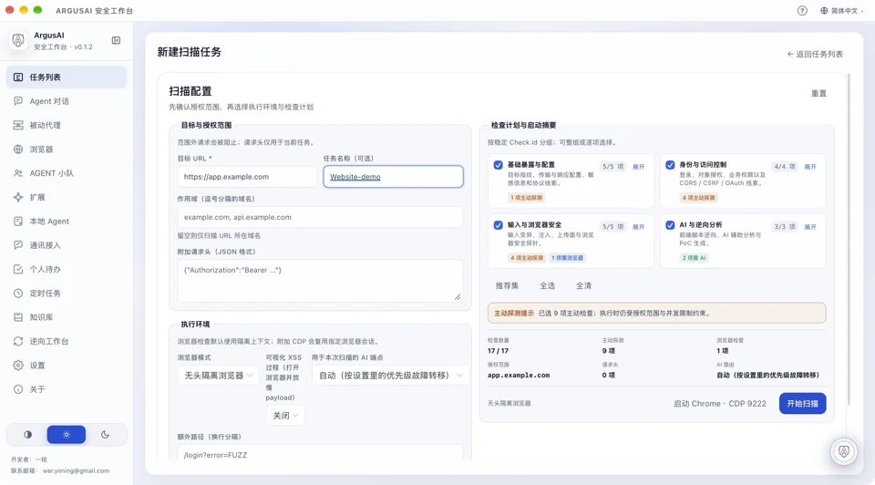
Task: Click the 通讯接入 message icon
Action: [18, 245]
